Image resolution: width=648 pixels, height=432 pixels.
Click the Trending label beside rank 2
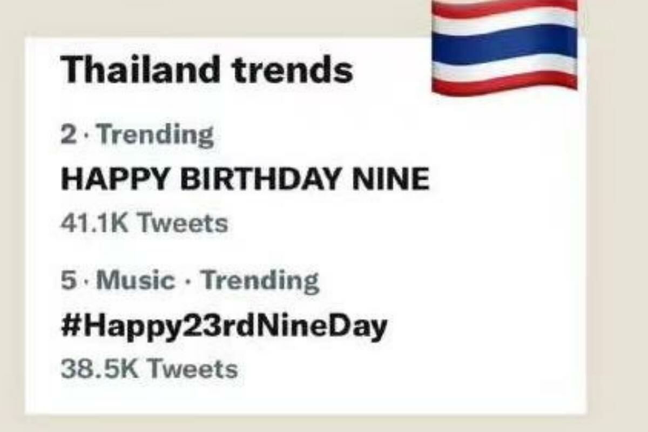click(x=157, y=135)
